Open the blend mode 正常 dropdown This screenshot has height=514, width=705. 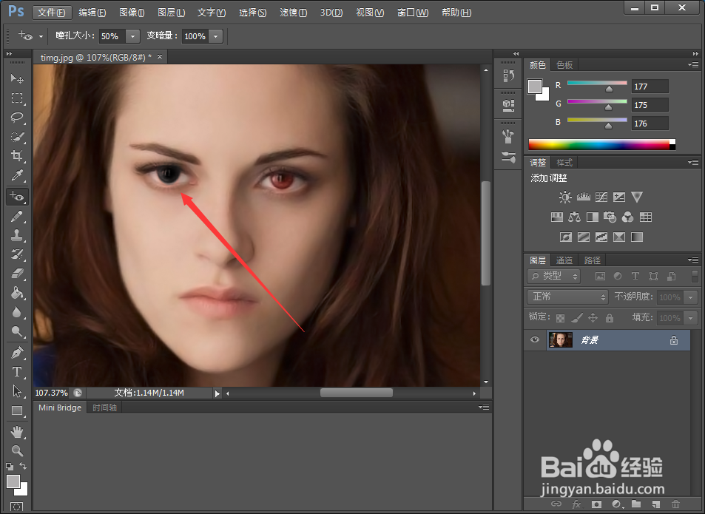(567, 297)
